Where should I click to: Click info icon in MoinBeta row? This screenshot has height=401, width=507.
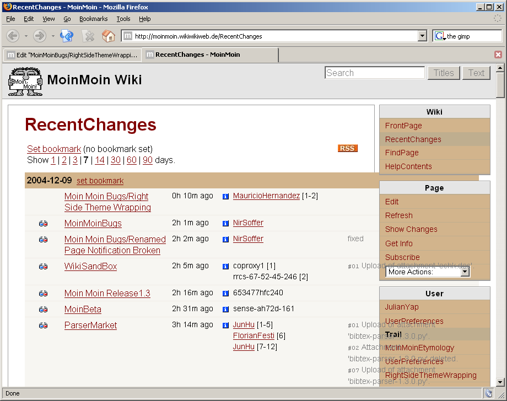226,310
